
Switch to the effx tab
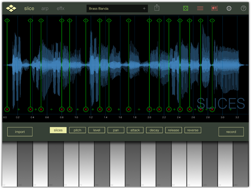pyautogui.click(x=61, y=9)
